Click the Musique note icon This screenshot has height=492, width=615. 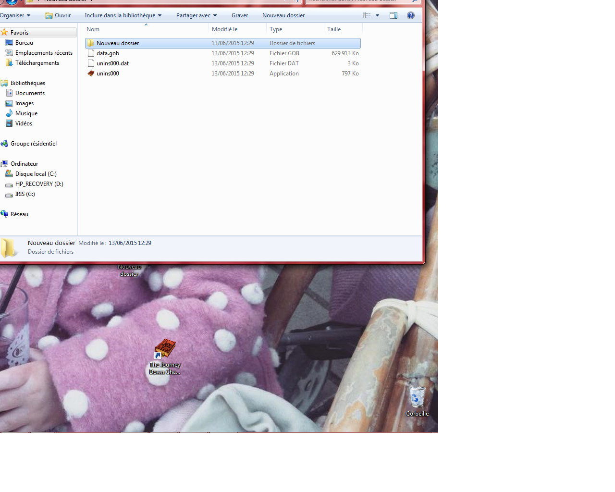tap(9, 113)
